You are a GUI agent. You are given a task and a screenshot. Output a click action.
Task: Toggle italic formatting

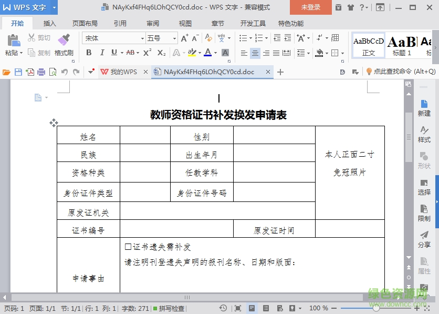coord(102,52)
